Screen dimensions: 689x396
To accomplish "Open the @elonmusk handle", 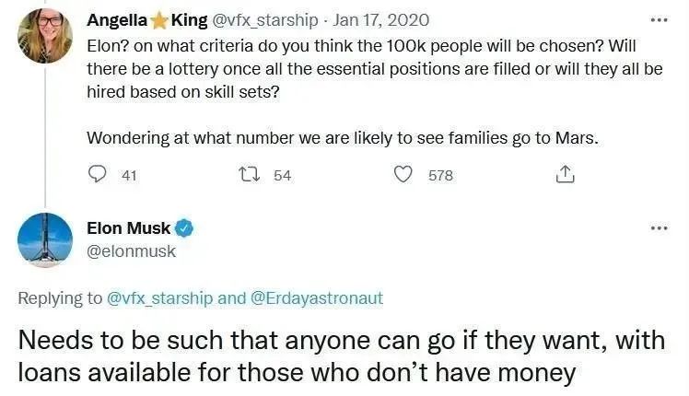I will click(x=130, y=250).
